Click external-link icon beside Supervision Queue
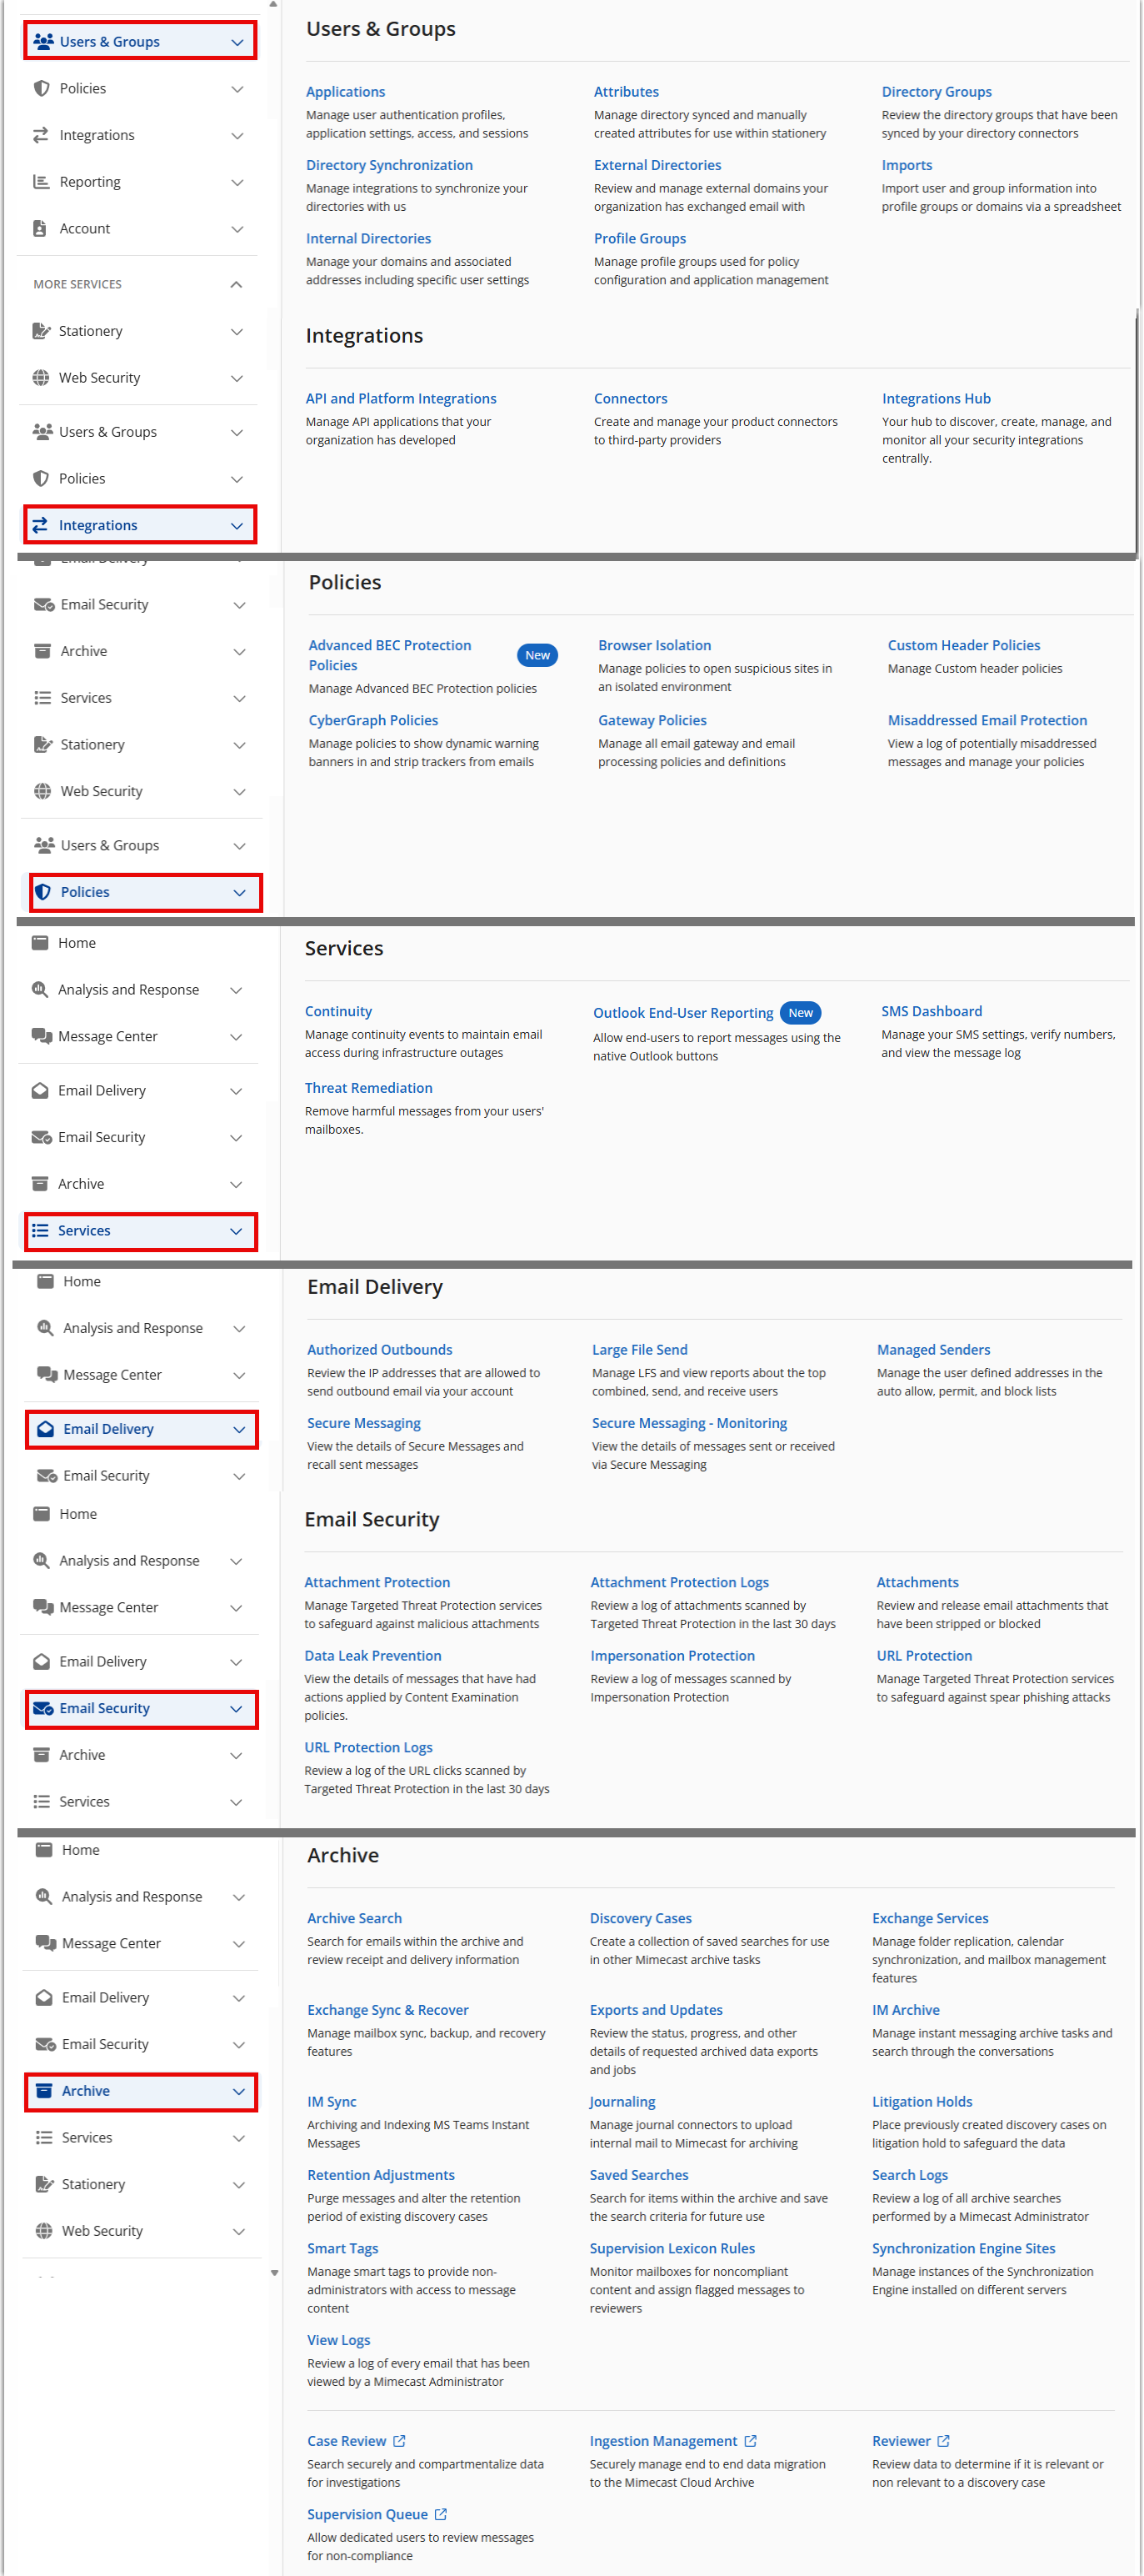 point(442,2514)
